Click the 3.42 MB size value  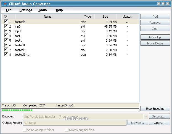point(111,31)
